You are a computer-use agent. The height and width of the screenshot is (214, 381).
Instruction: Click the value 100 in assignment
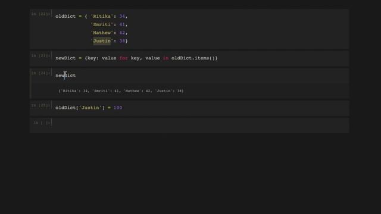click(x=118, y=108)
